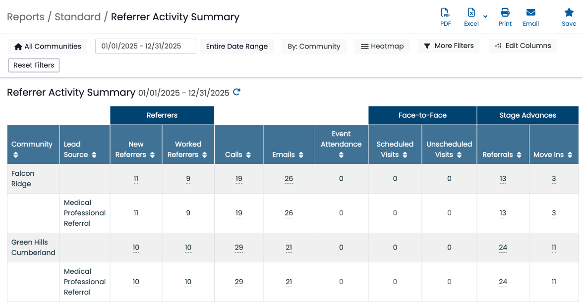The height and width of the screenshot is (302, 582).
Task: Refresh the report data icon
Action: point(236,92)
